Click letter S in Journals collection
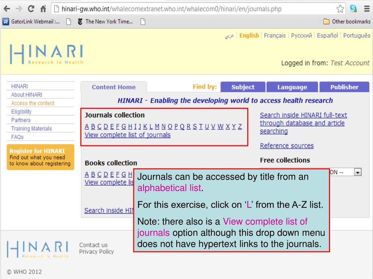 coord(195,127)
